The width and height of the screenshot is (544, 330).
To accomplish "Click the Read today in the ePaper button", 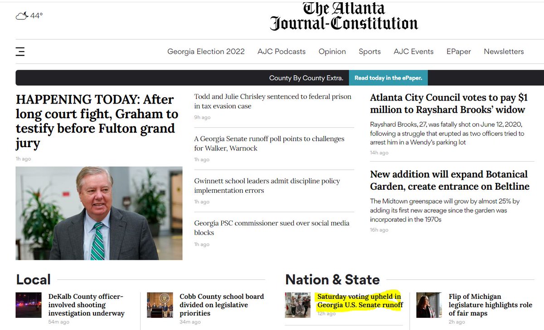I will [x=388, y=78].
